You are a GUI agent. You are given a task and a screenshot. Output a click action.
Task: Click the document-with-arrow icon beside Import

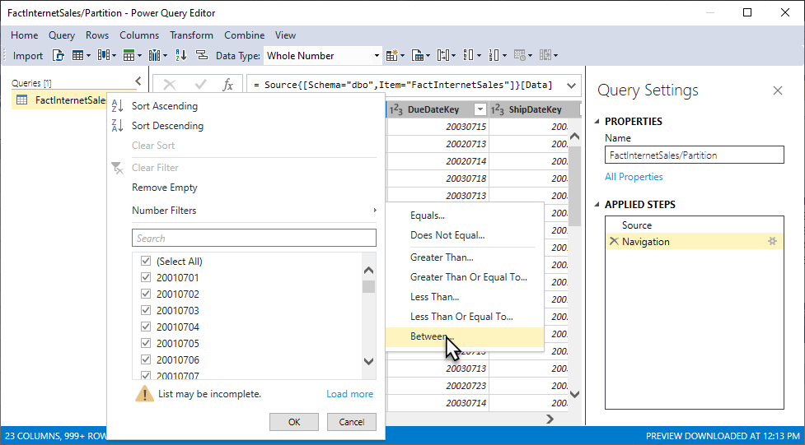(59, 56)
